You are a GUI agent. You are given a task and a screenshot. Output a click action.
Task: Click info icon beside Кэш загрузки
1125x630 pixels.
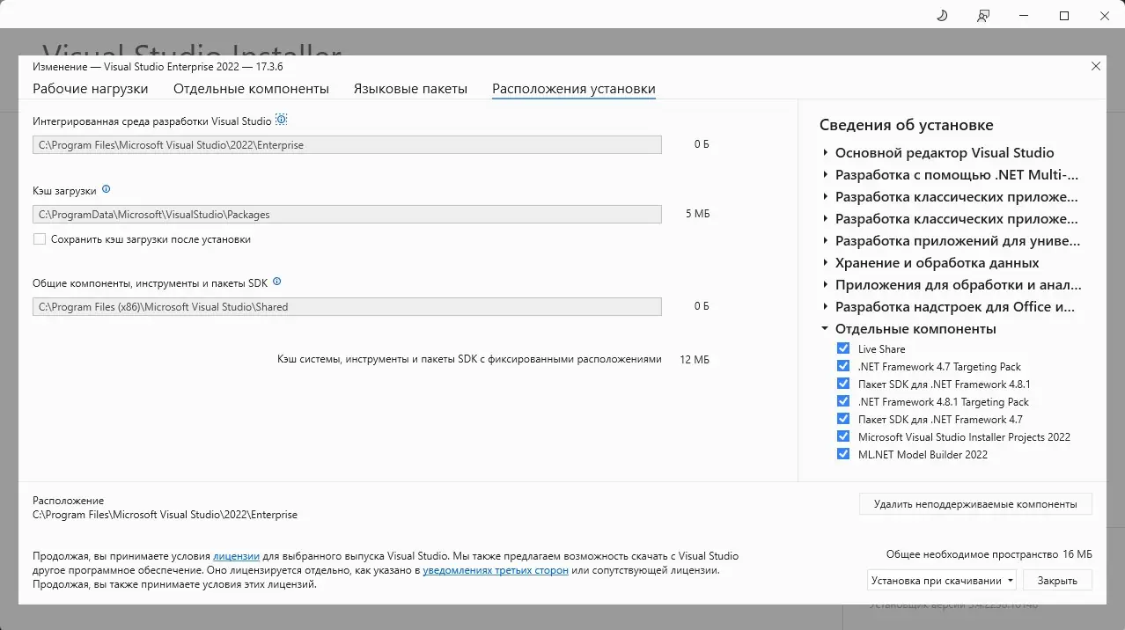[x=107, y=189]
